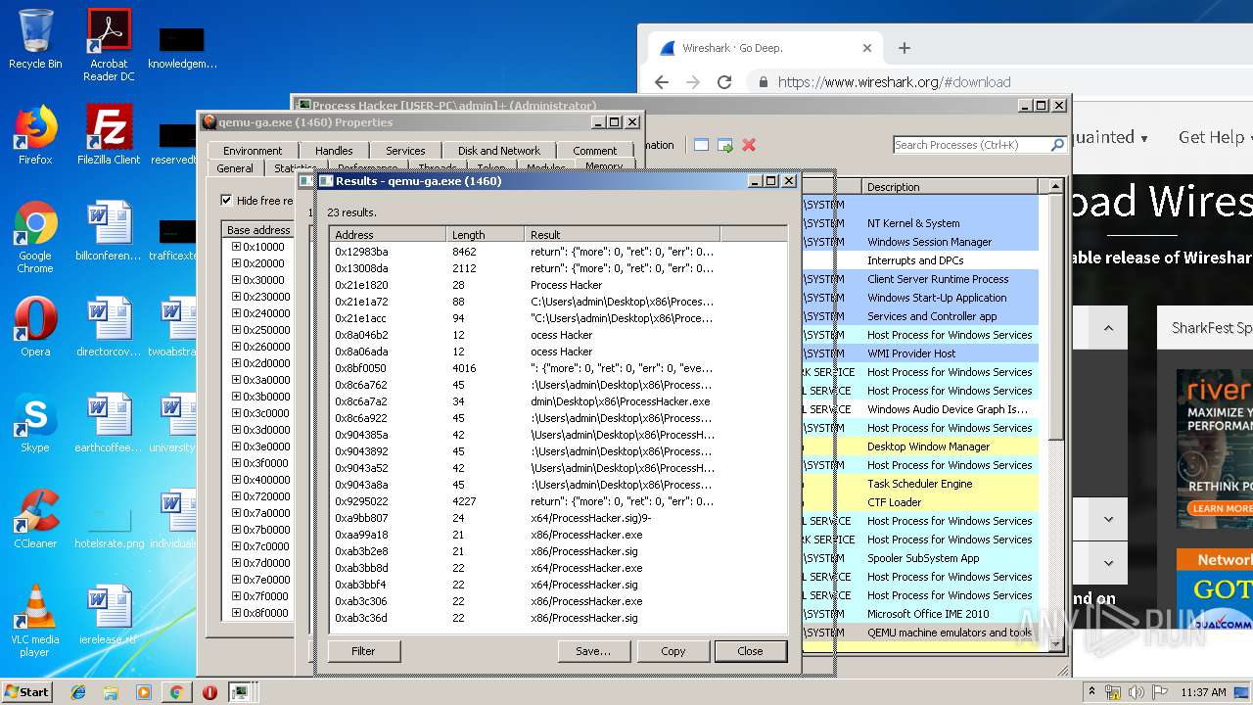The image size is (1253, 705).
Task: Click Process Hacker find window toolbar icon
Action: pyautogui.click(x=701, y=145)
